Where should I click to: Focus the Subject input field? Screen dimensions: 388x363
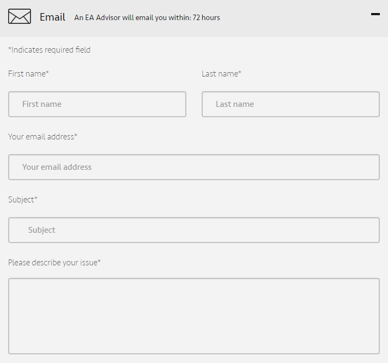point(194,230)
